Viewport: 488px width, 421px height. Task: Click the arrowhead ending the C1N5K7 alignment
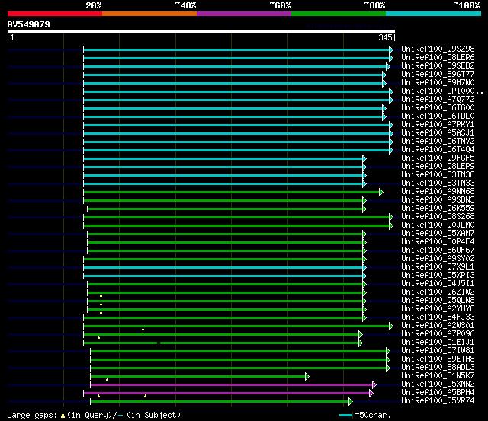coord(307,377)
